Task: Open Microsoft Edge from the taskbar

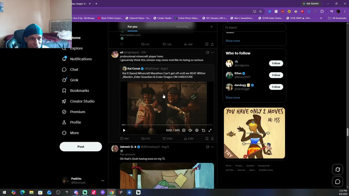Action: coord(22,192)
